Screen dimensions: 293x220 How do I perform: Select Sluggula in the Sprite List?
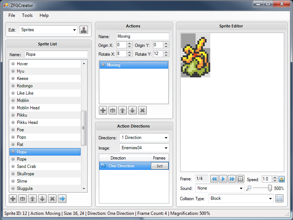[x=45, y=188]
